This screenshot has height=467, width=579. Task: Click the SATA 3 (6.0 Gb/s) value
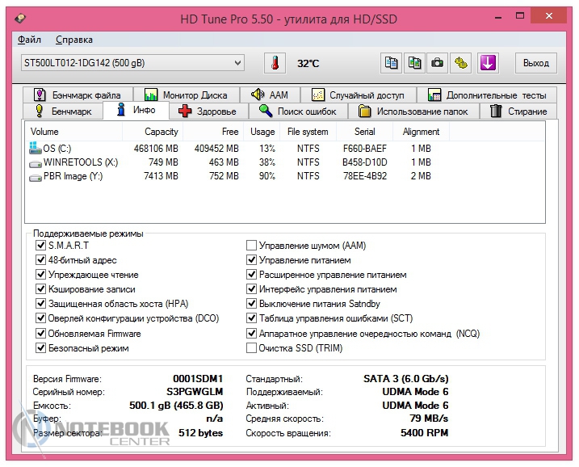[x=406, y=379]
